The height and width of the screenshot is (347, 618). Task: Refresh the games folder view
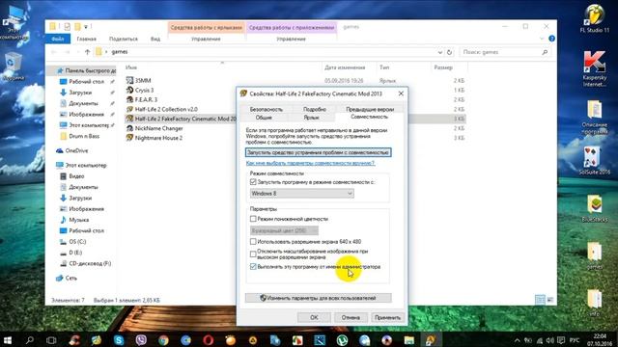click(449, 52)
